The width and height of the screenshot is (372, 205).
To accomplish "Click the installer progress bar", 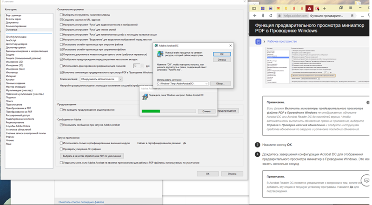I will pyautogui.click(x=169, y=111).
